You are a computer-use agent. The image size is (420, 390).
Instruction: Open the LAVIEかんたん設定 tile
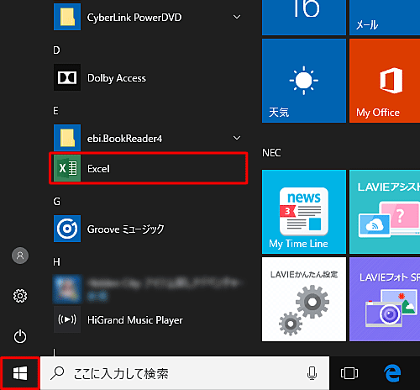[304, 299]
